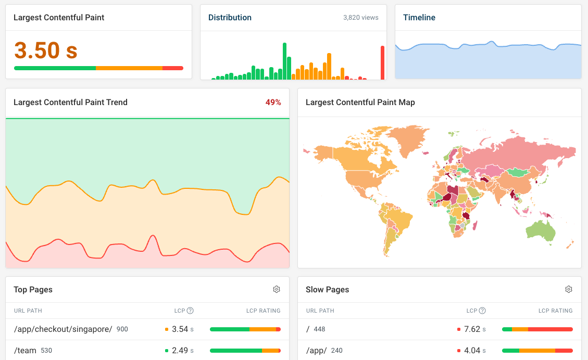
Task: Open the /team page entry
Action: (x=24, y=351)
